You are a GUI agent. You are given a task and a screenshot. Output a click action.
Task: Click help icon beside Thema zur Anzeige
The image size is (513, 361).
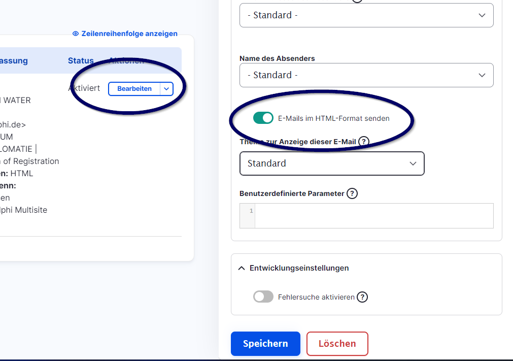coord(363,142)
